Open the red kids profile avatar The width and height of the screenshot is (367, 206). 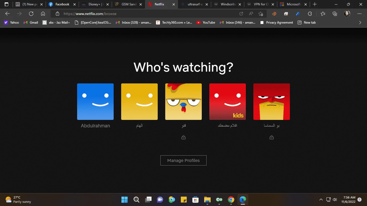(x=228, y=102)
